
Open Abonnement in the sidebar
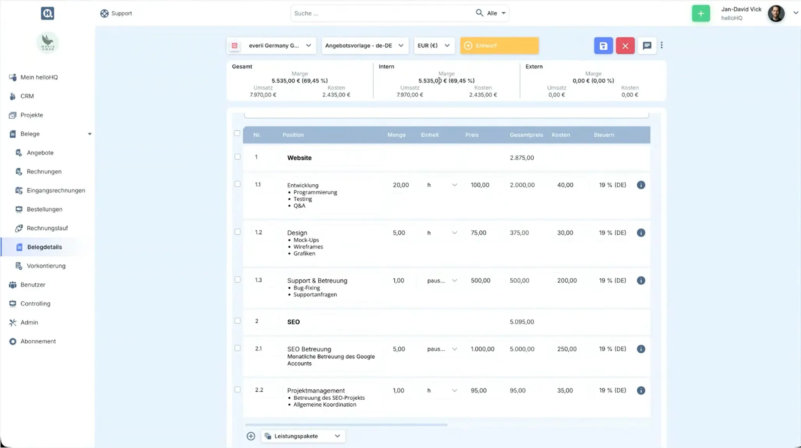click(x=38, y=341)
